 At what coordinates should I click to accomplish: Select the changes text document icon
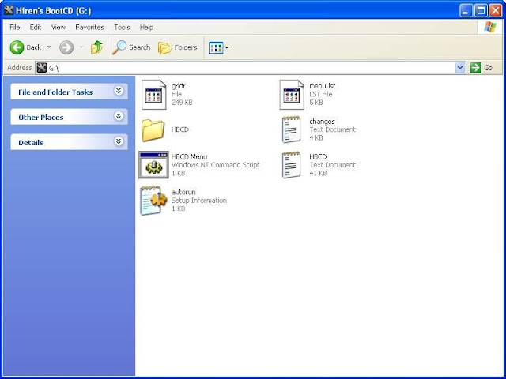point(291,129)
